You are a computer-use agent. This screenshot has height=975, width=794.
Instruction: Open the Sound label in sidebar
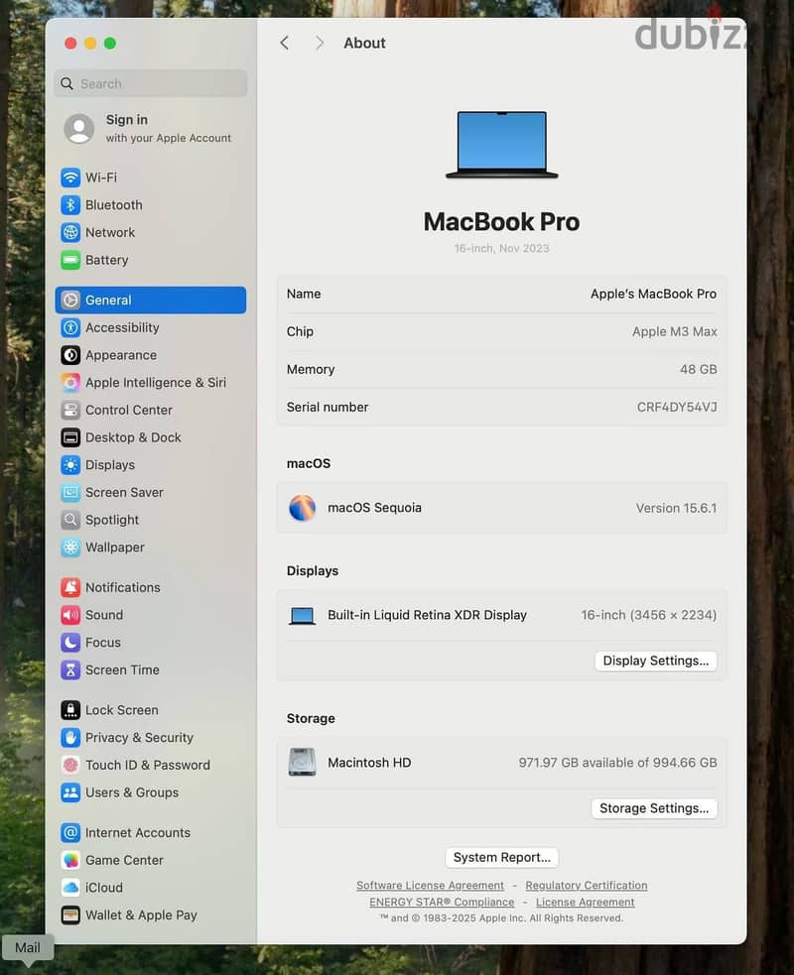click(x=104, y=614)
